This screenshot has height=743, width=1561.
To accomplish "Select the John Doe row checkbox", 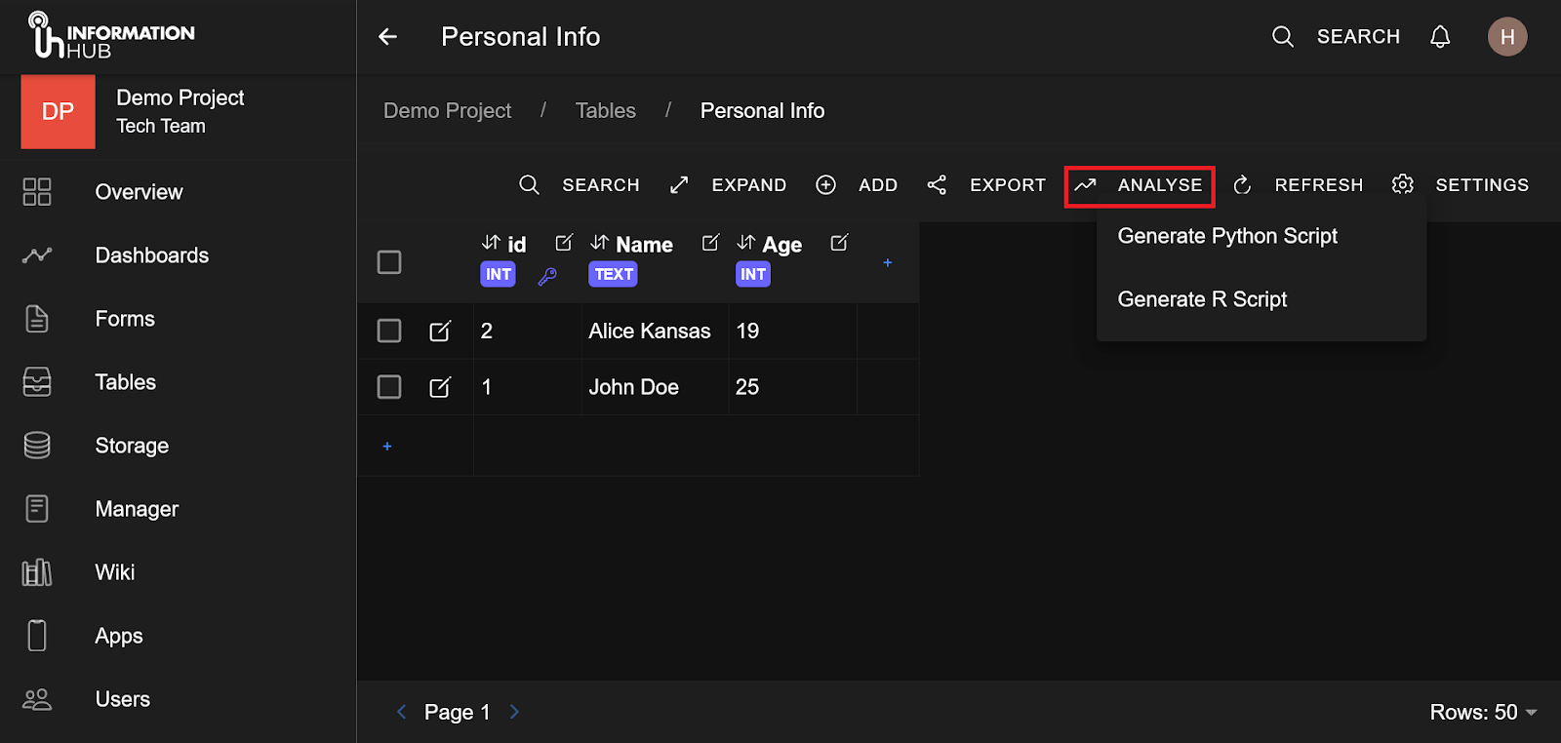I will [389, 388].
